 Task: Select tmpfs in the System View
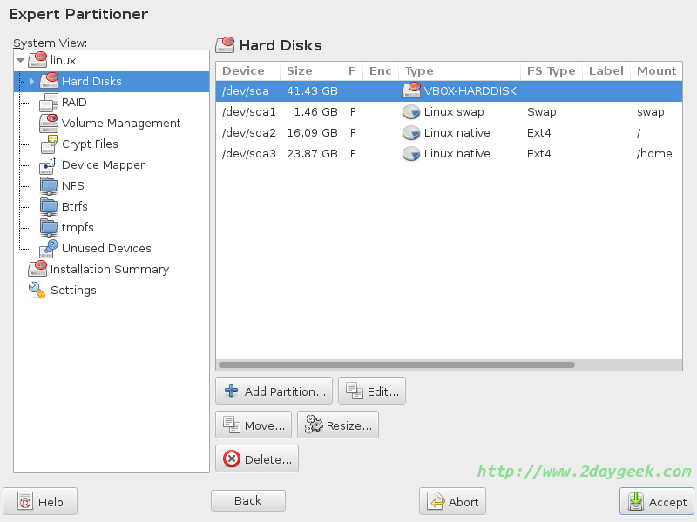(78, 228)
